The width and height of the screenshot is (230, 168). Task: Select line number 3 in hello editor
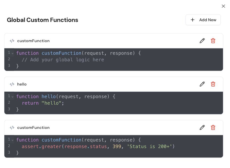click(x=9, y=109)
